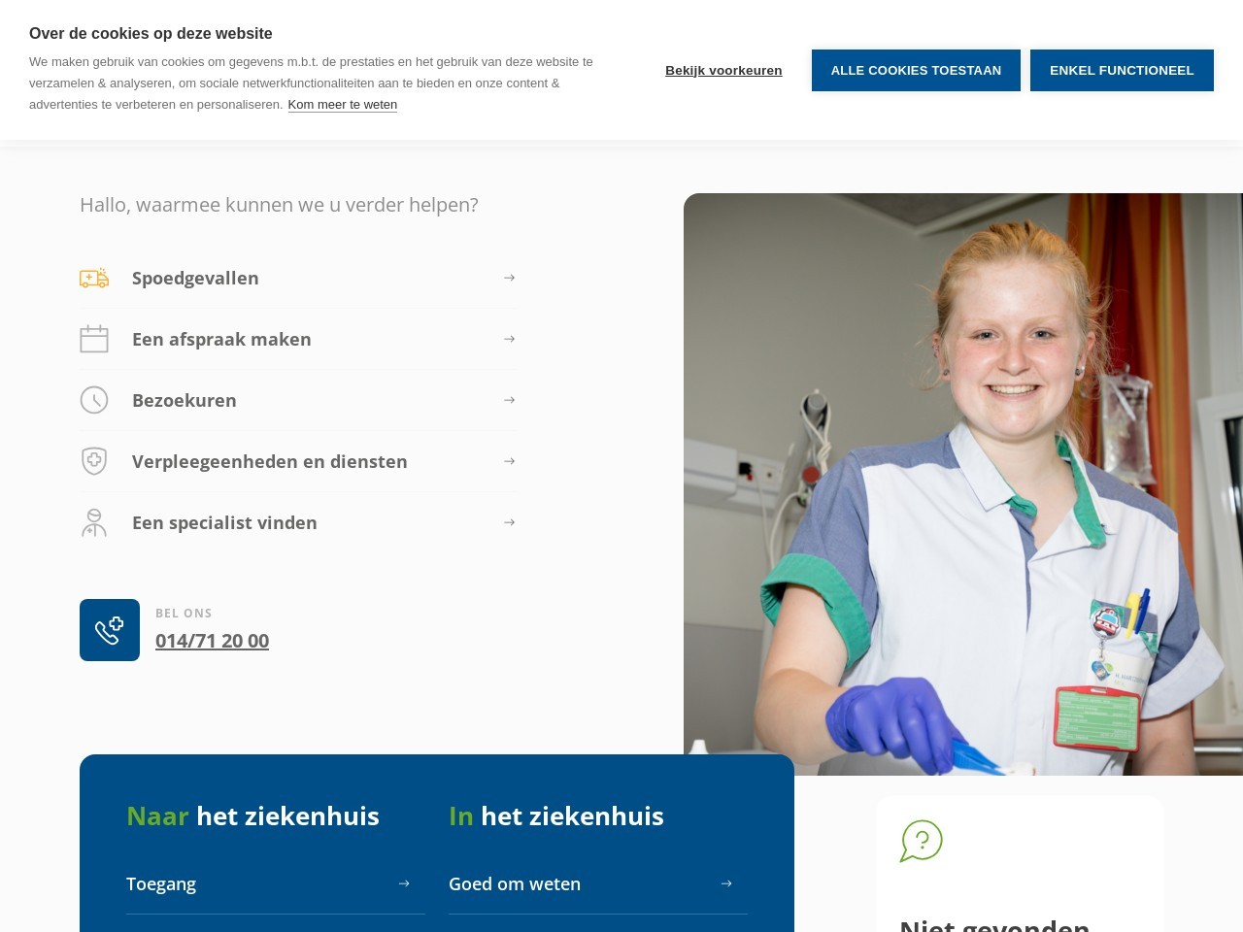Click the ambulance icon beside Spoedgevallen
Image resolution: width=1243 pixels, height=932 pixels.
pyautogui.click(x=94, y=279)
